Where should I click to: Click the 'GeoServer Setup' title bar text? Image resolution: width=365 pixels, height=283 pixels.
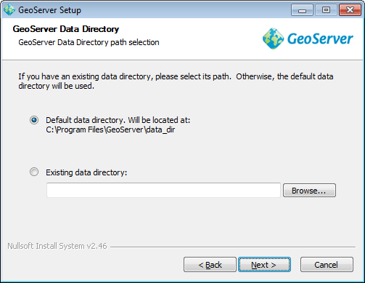[49, 10]
